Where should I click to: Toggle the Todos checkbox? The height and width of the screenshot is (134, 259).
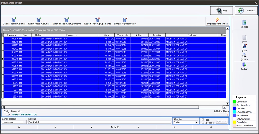[203, 120]
